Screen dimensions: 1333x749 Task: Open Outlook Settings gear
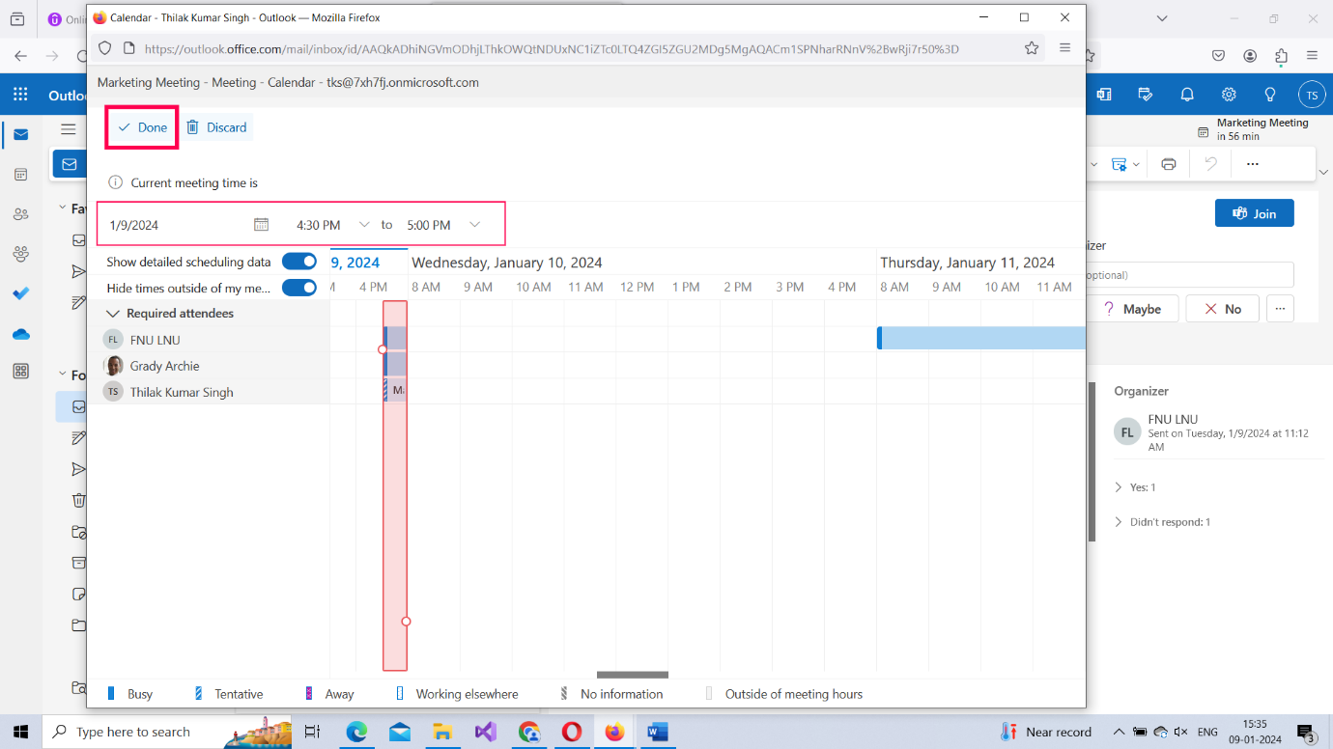(1229, 95)
